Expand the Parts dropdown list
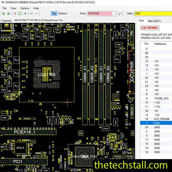This screenshot has width=172, height=172. 115,13
